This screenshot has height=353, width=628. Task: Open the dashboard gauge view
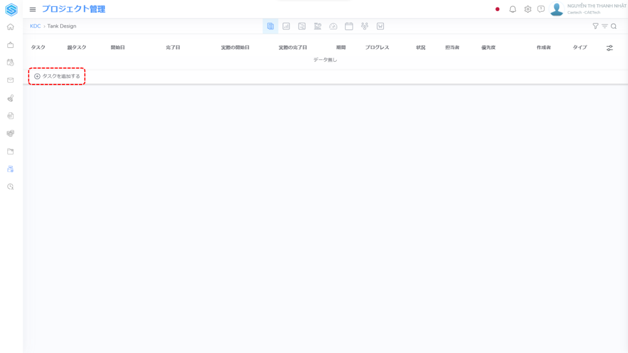click(x=333, y=26)
